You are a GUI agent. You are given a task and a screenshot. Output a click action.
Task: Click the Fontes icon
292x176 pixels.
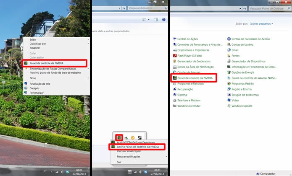pos(229,55)
